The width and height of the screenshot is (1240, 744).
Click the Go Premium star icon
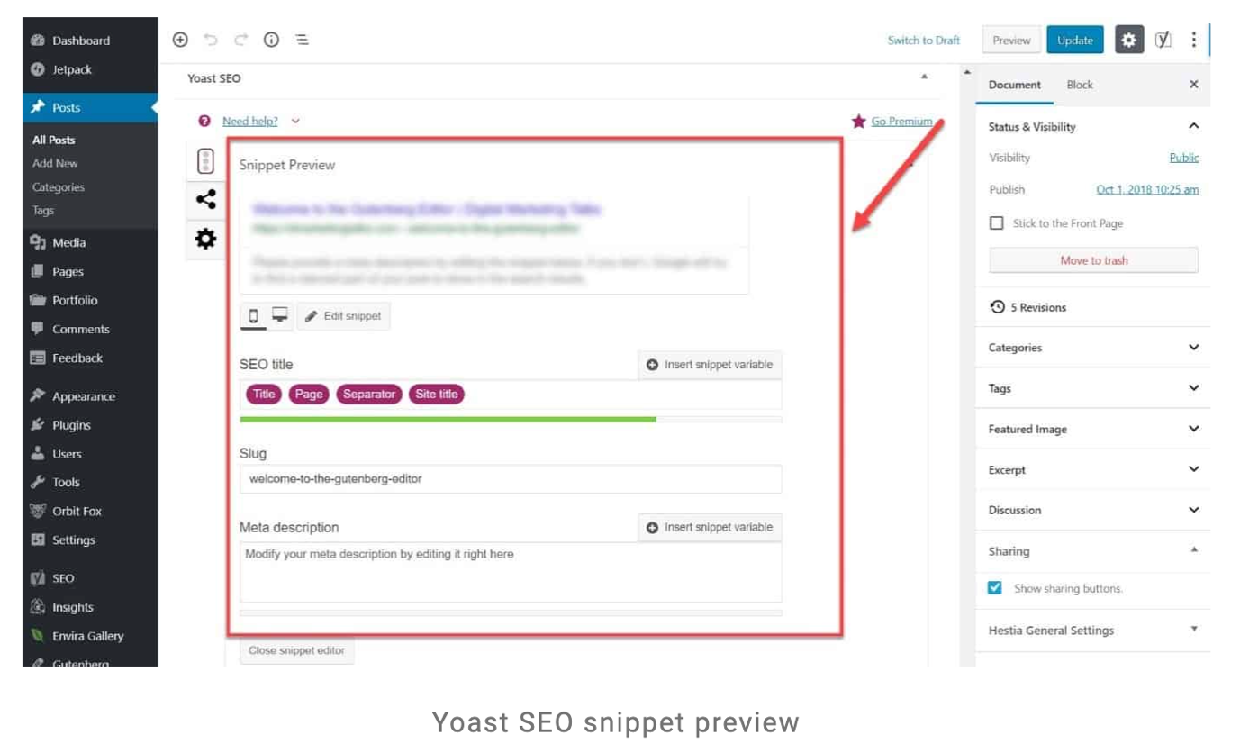click(x=858, y=121)
